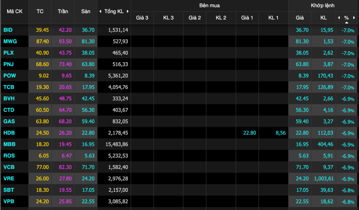Viewport: 359px width, 210px height.
Task: Select HDB matched volume 112,03
Action: (325, 133)
